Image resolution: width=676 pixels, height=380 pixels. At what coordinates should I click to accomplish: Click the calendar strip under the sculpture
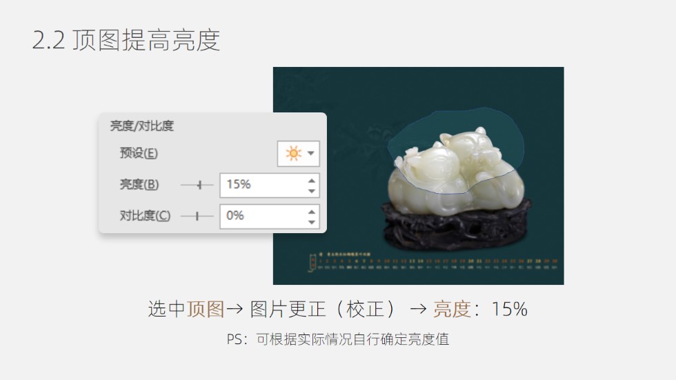point(433,261)
